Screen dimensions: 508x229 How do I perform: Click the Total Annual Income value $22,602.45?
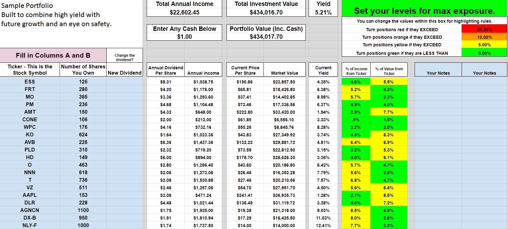coord(184,12)
